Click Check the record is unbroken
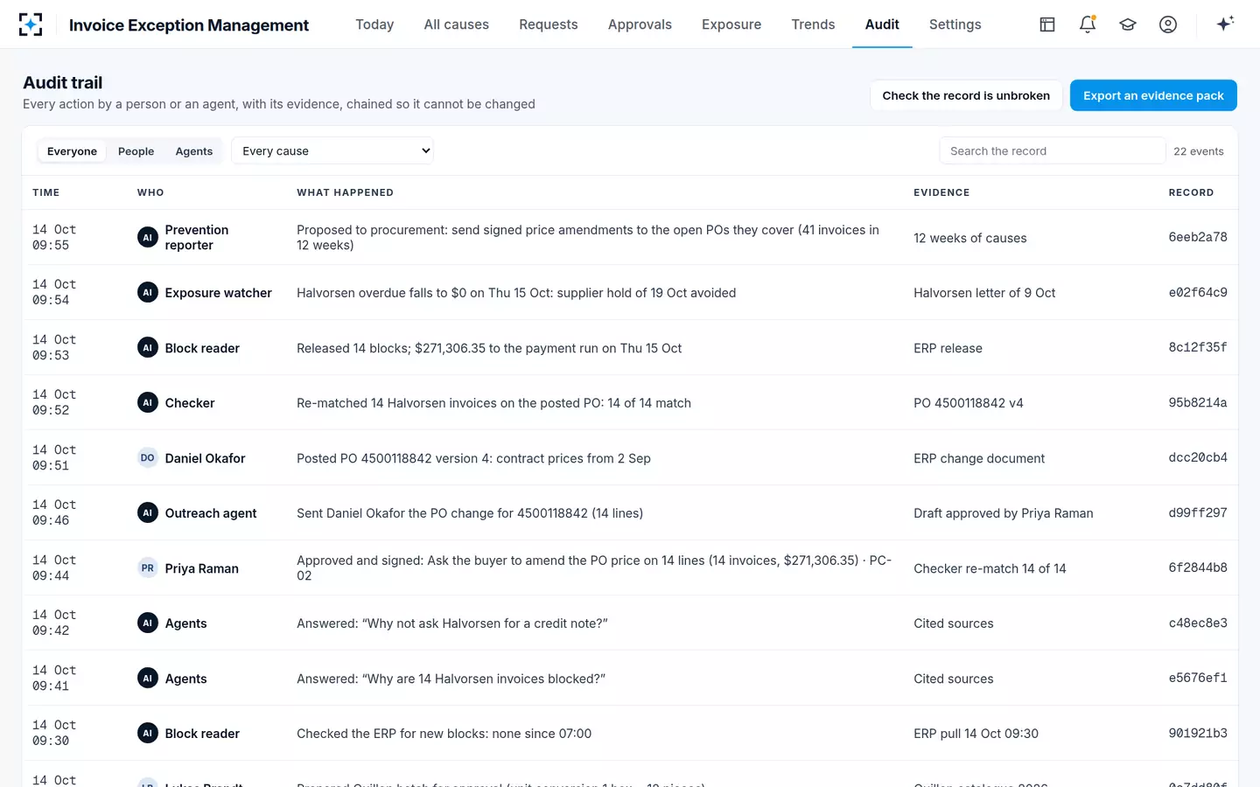1260x787 pixels. click(x=966, y=95)
